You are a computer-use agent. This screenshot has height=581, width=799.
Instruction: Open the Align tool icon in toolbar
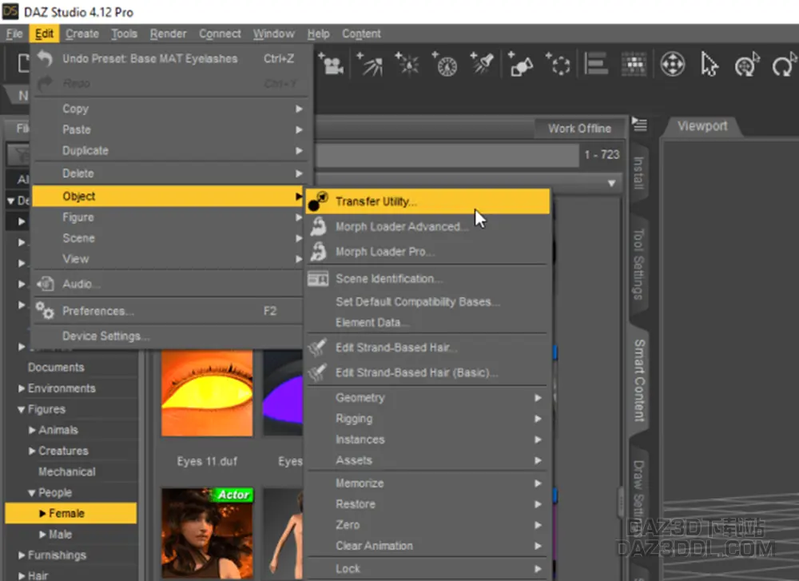[596, 64]
